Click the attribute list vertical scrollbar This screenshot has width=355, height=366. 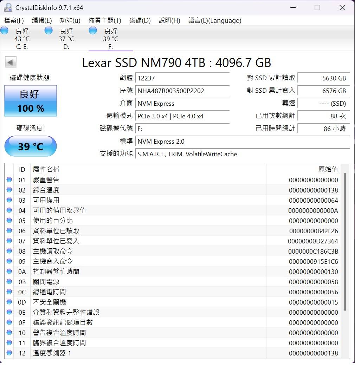click(x=345, y=242)
